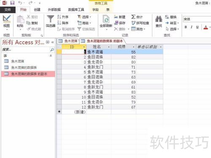Open the font name box 宋体
Image resolution: width=211 pixels, height=158 pixels.
(197, 19)
